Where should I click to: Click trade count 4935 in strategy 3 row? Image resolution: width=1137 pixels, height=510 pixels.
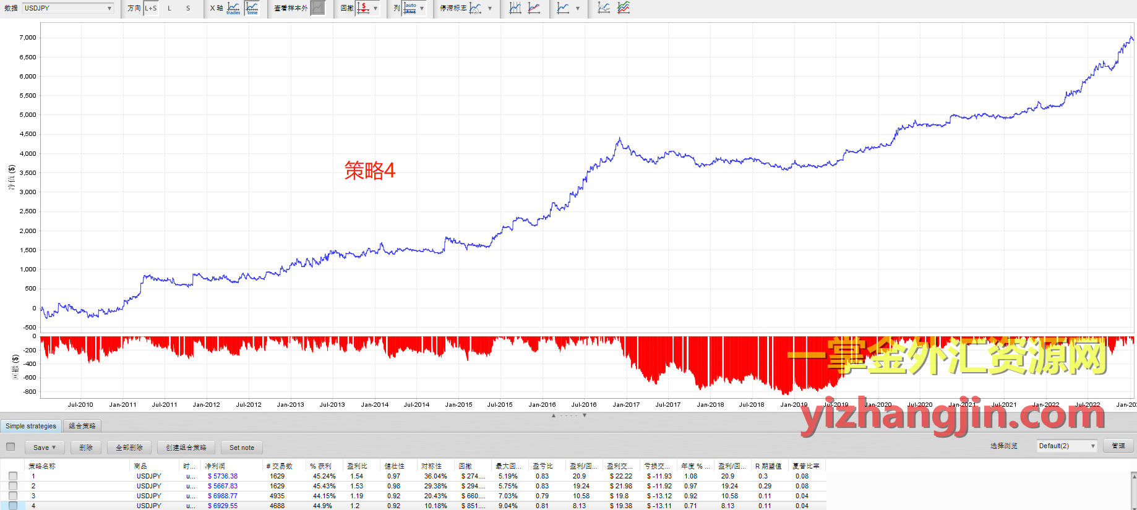click(x=277, y=496)
